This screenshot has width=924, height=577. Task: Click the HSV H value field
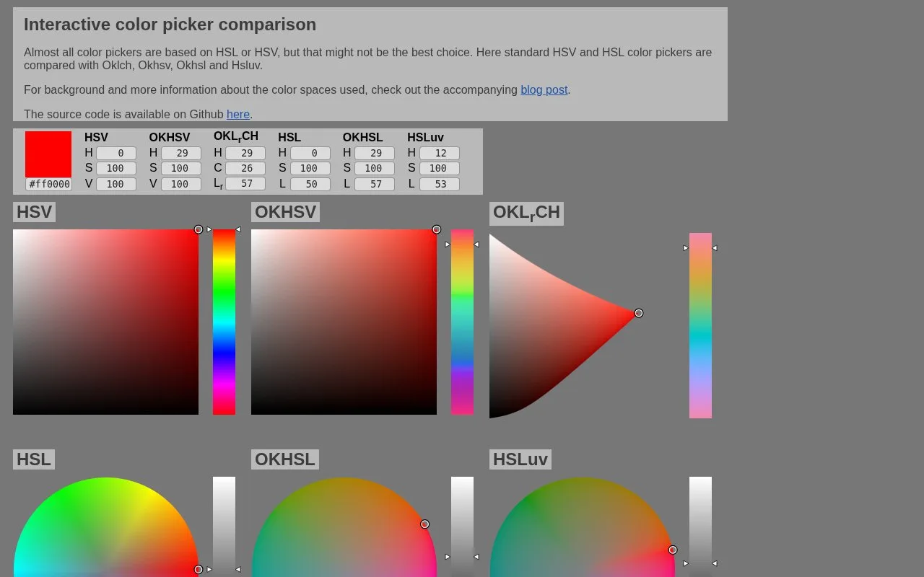[x=116, y=153]
